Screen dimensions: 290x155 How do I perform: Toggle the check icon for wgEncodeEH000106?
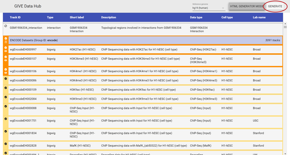pyautogui.click(x=6, y=70)
